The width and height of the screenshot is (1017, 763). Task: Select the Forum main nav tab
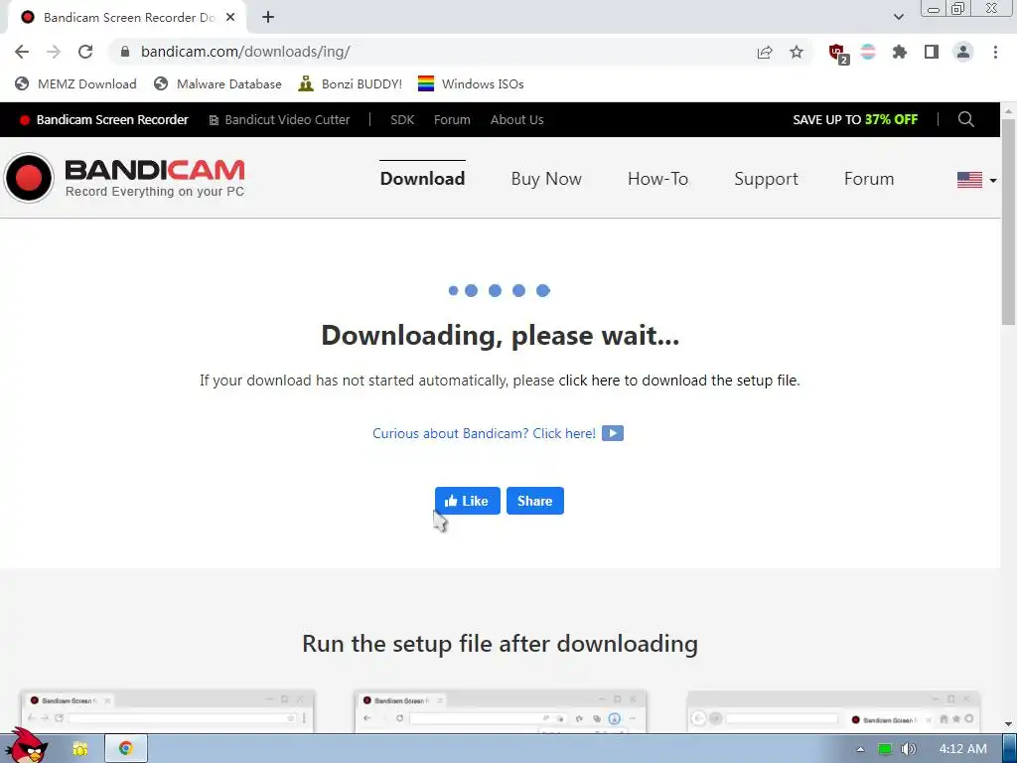click(x=869, y=179)
